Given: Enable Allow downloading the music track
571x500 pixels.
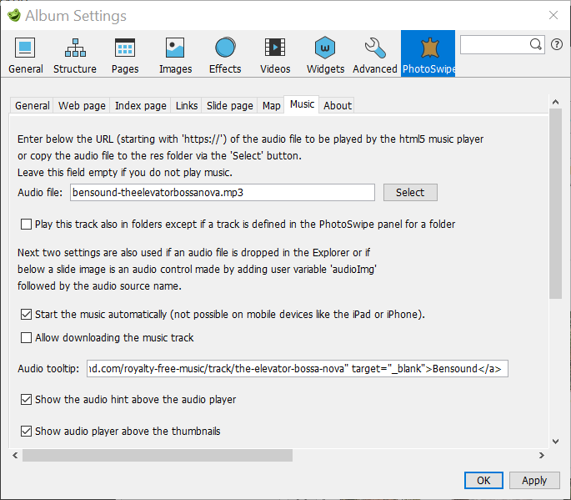Looking at the screenshot, I should point(27,338).
